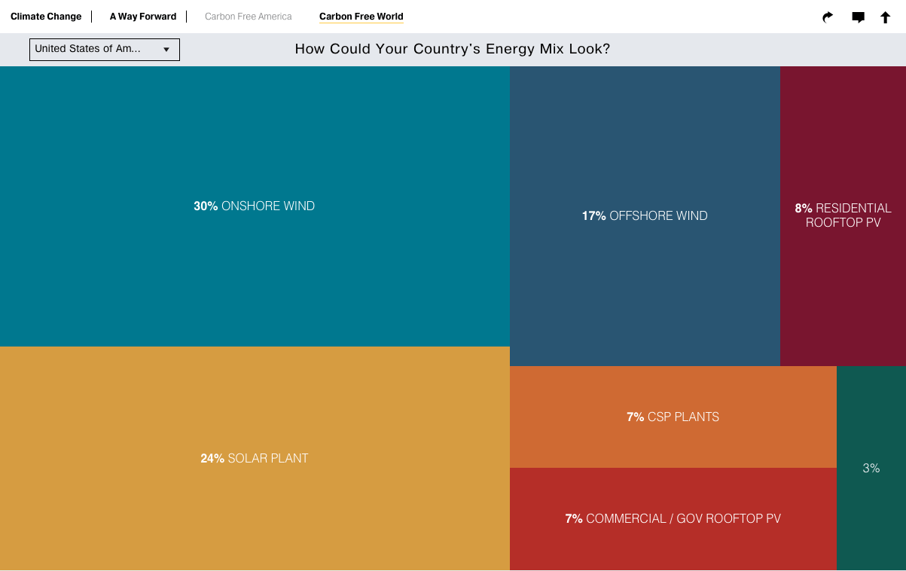Select the 30% Onshore Wind segment

[x=255, y=206]
